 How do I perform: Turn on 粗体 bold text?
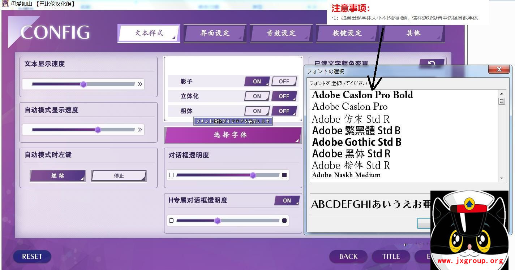click(257, 111)
